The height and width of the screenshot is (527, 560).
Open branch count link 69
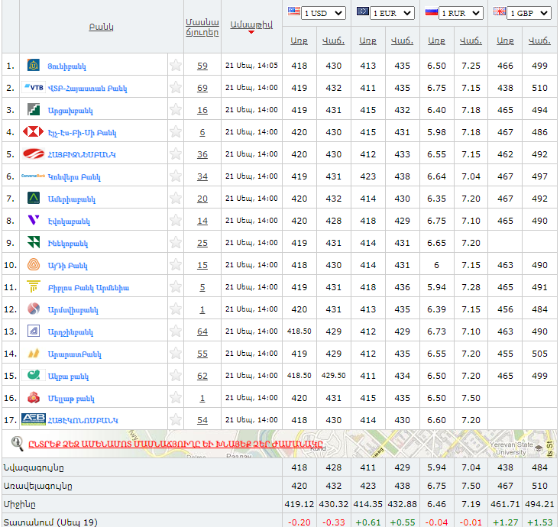202,88
